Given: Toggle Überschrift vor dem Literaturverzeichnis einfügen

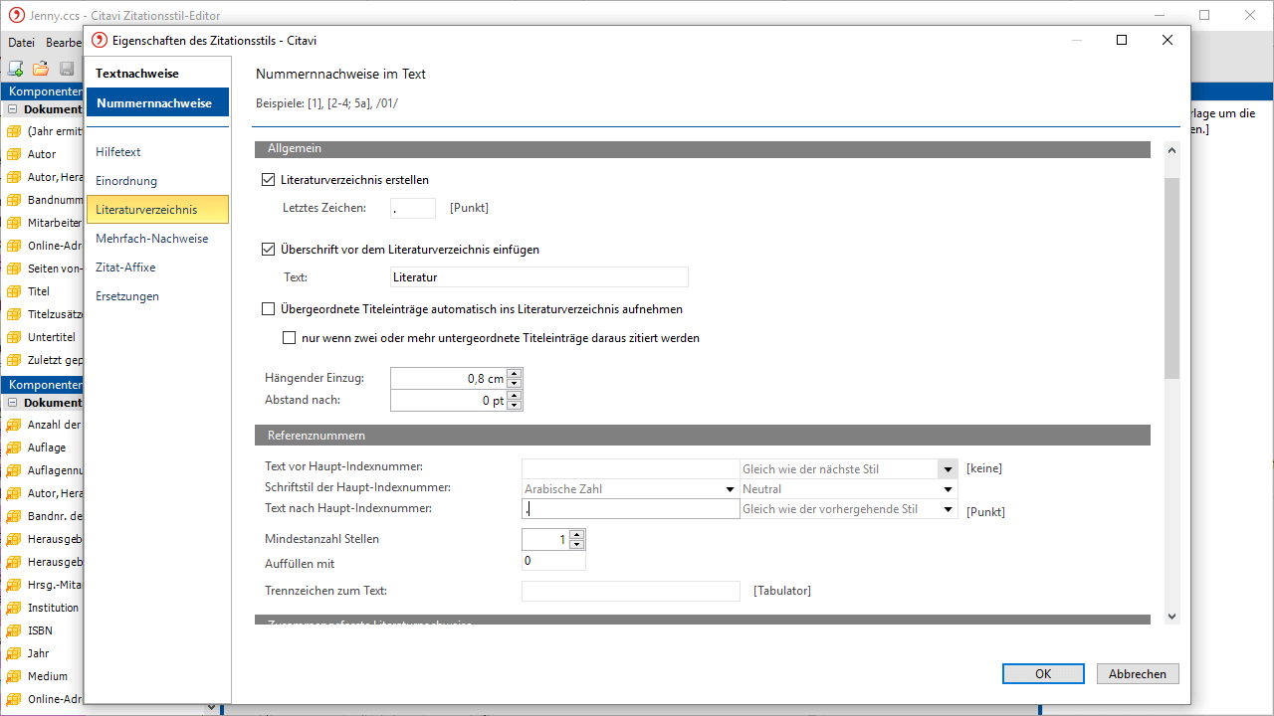Looking at the screenshot, I should coord(268,250).
